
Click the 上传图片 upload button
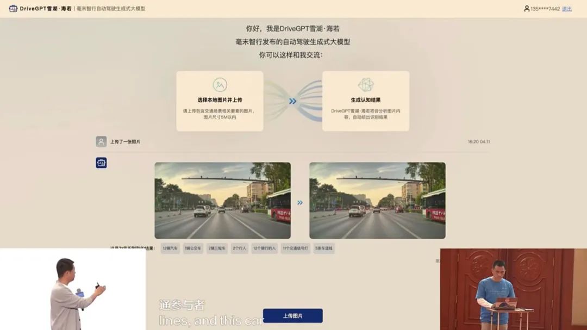click(293, 316)
